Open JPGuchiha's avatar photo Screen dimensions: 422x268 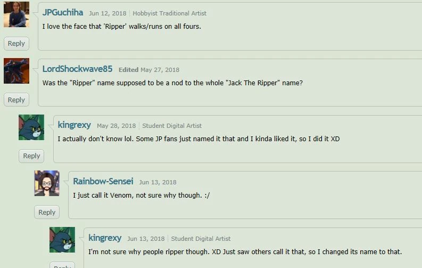tap(16, 14)
